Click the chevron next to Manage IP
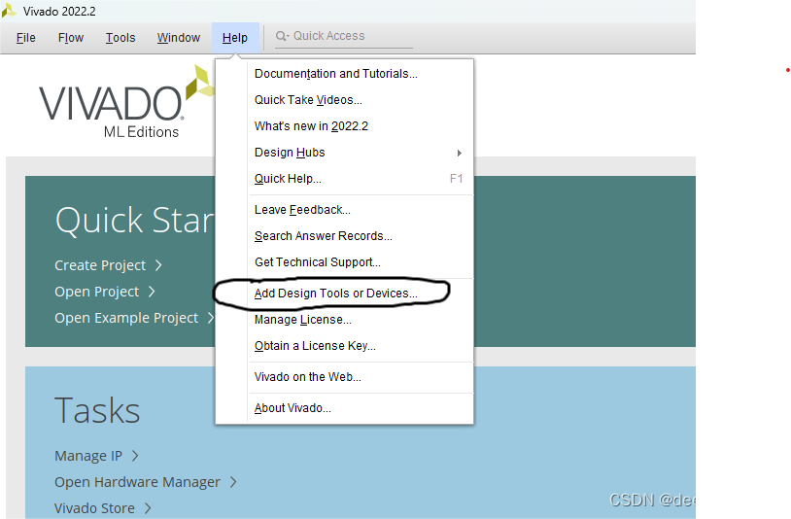791x519 pixels. (135, 456)
